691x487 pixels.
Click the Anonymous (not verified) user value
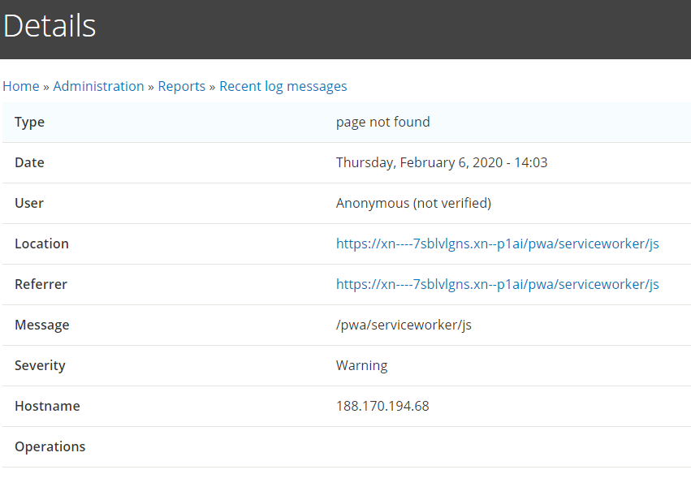tap(413, 203)
